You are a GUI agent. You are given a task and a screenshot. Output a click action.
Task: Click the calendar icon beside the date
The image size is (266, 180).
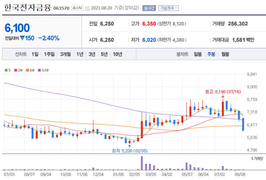[87, 8]
